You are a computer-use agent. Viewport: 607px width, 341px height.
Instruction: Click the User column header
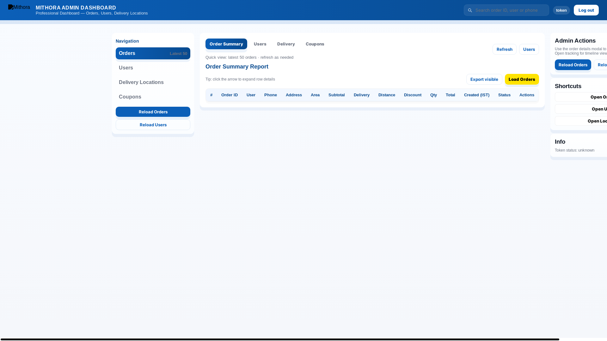coord(251,95)
